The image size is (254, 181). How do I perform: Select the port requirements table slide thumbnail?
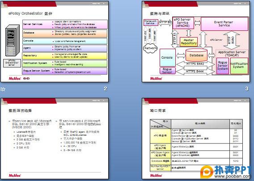196,139
